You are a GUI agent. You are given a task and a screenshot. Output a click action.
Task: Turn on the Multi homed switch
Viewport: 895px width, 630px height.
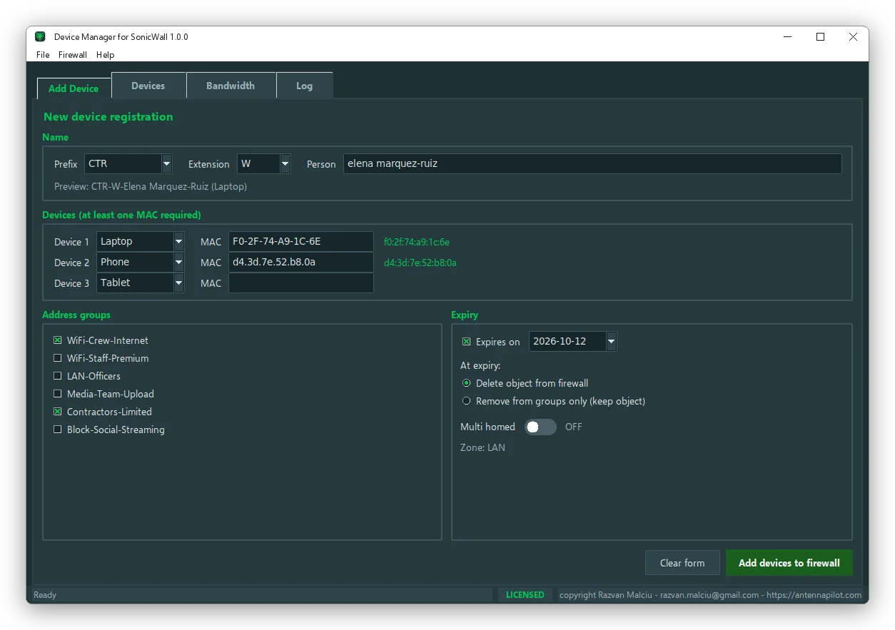coord(540,427)
